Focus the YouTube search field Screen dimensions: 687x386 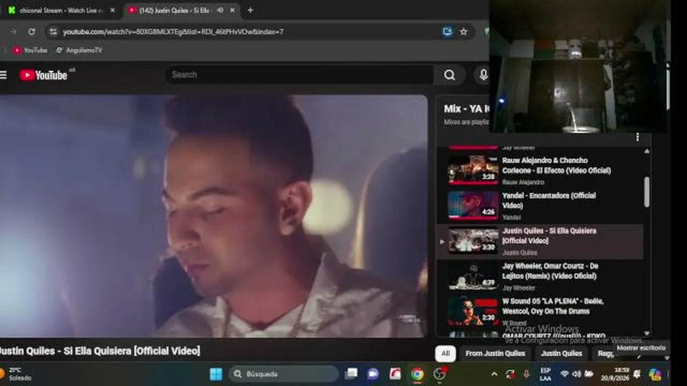299,75
